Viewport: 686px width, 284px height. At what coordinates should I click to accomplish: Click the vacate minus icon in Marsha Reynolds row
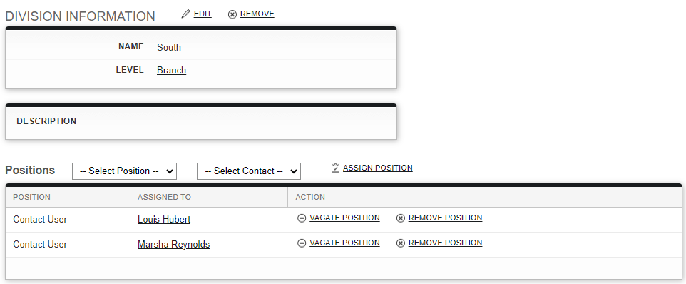pos(302,243)
